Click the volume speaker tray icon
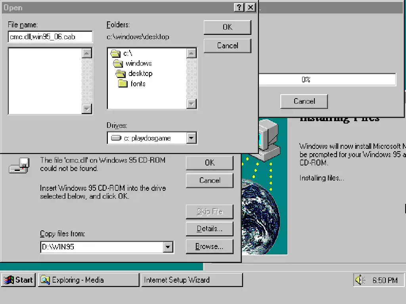The height and width of the screenshot is (304, 406). (360, 280)
